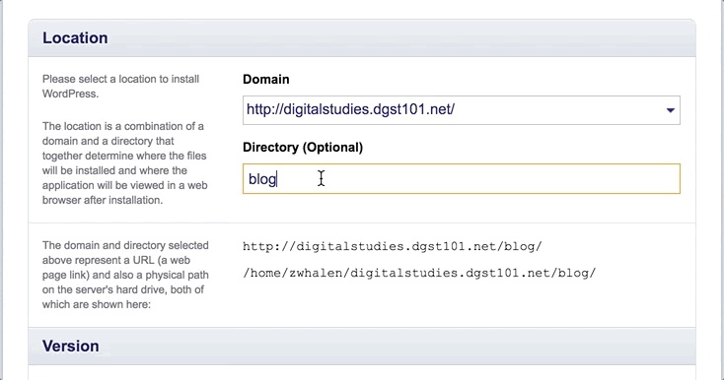Click 'The location is a combination' paragraph

(125, 163)
